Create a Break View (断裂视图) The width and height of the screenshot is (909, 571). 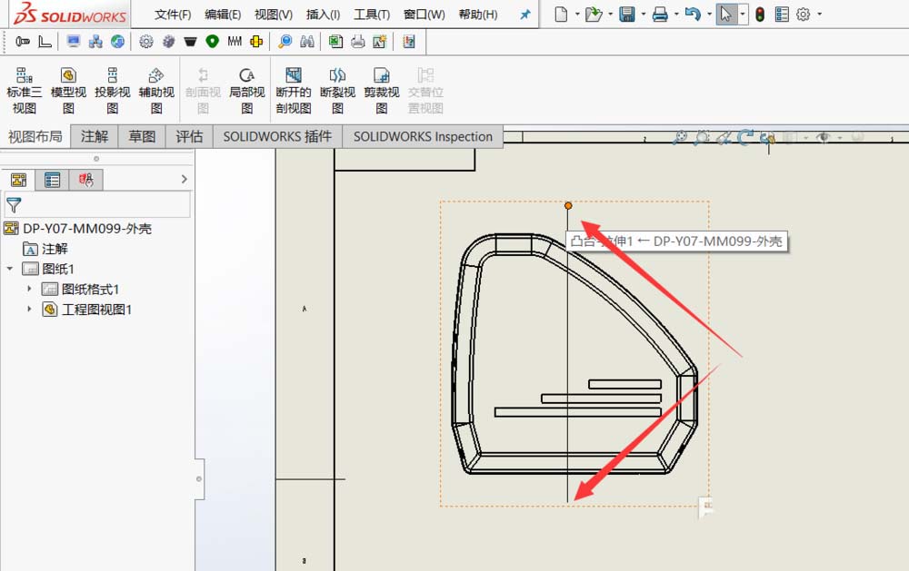pyautogui.click(x=337, y=91)
